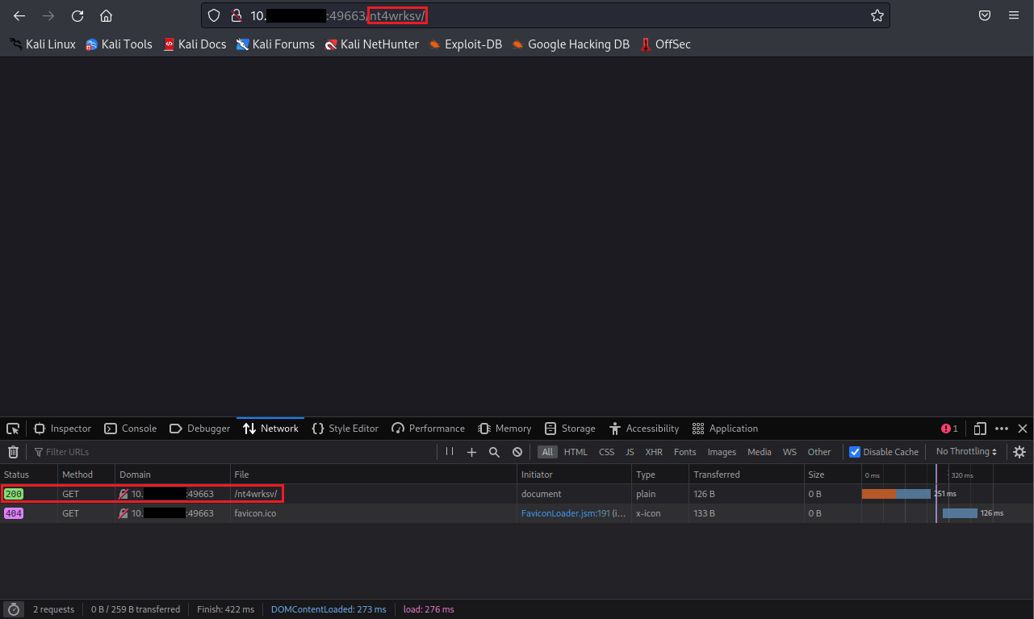Click the Filter URLs input field
Viewport: 1034px width, 619px height.
click(x=234, y=452)
